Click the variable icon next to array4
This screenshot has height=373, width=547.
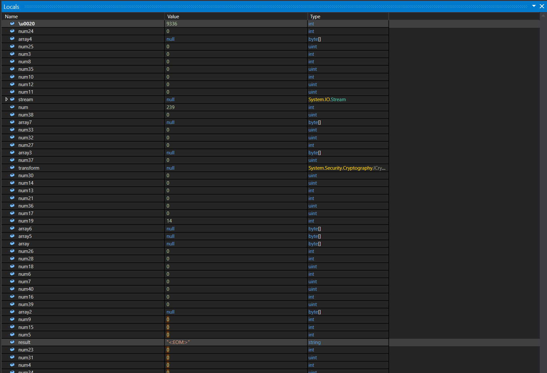pyautogui.click(x=12, y=39)
